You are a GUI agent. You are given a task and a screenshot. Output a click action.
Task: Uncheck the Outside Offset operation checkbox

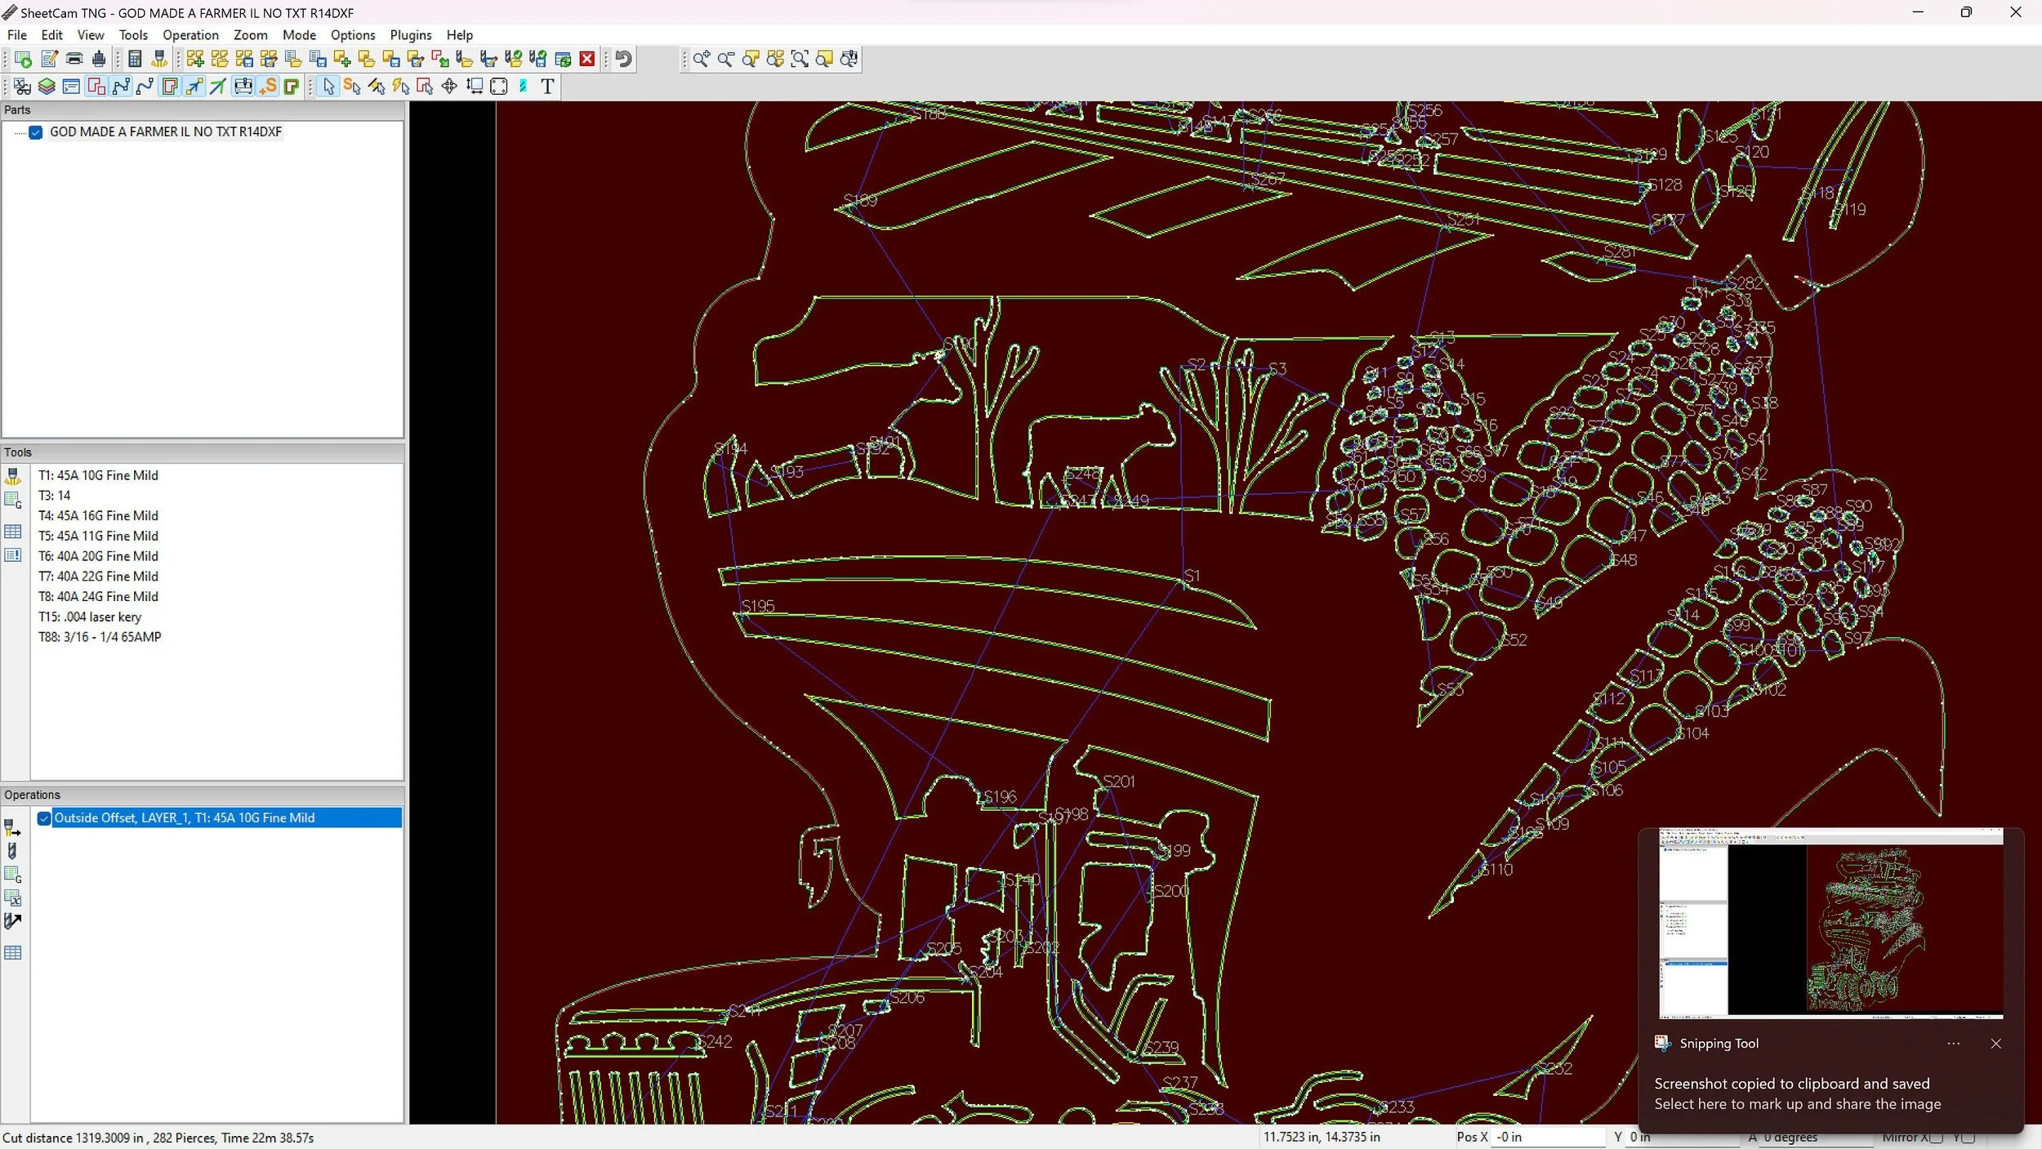44,818
